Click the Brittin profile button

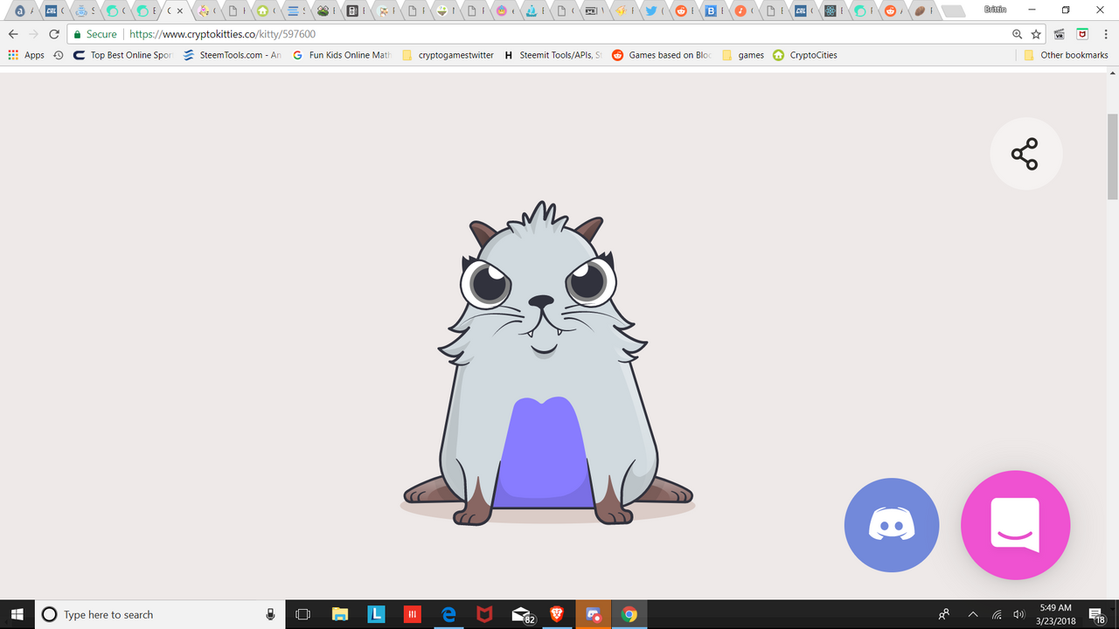(996, 10)
